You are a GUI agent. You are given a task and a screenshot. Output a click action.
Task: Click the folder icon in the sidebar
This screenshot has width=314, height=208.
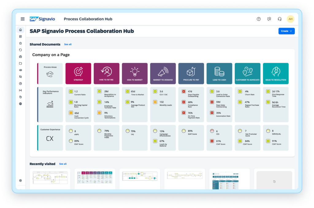coord(21,64)
